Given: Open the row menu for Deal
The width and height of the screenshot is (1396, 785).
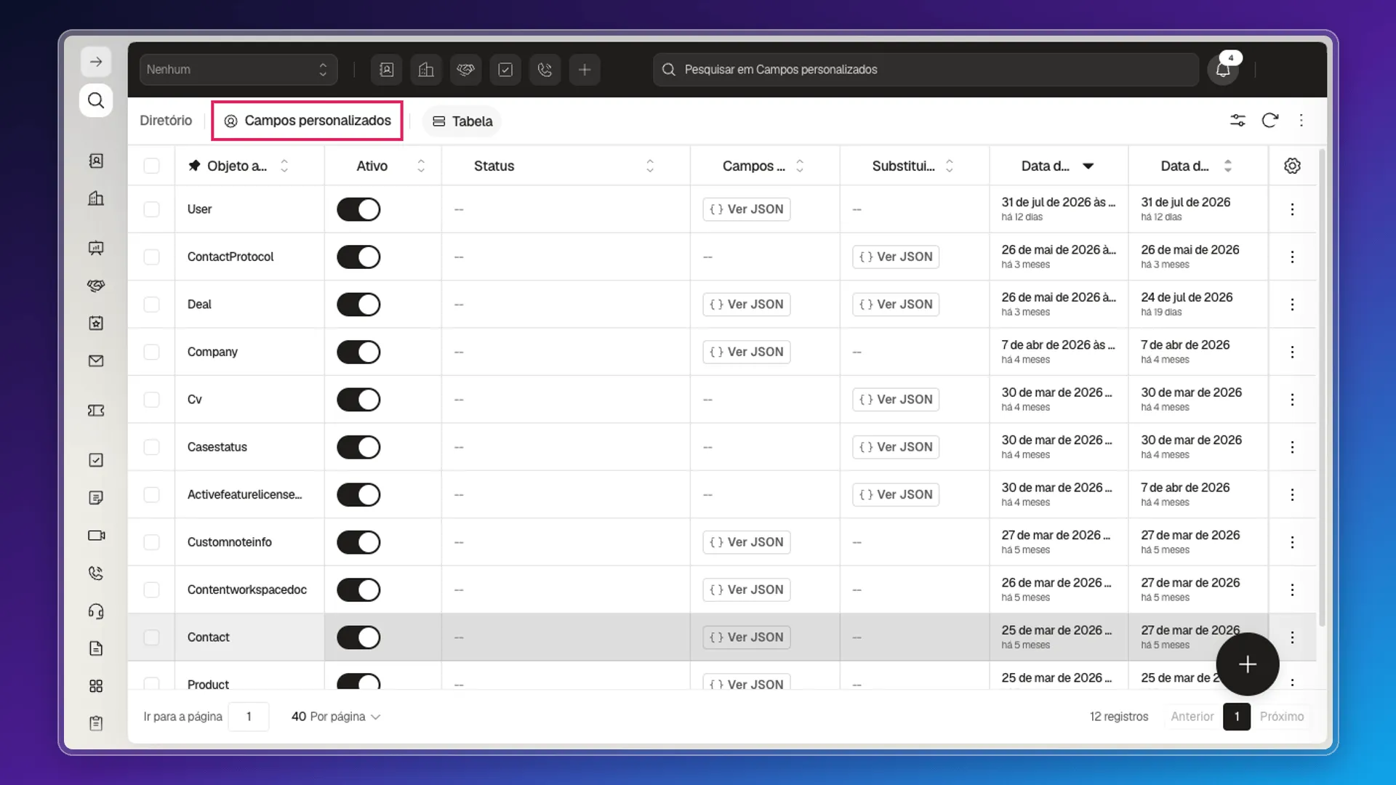Looking at the screenshot, I should pyautogui.click(x=1292, y=305).
